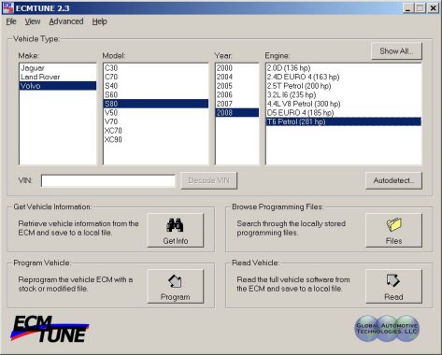Select year 2004
442x355 pixels.
[x=237, y=77]
